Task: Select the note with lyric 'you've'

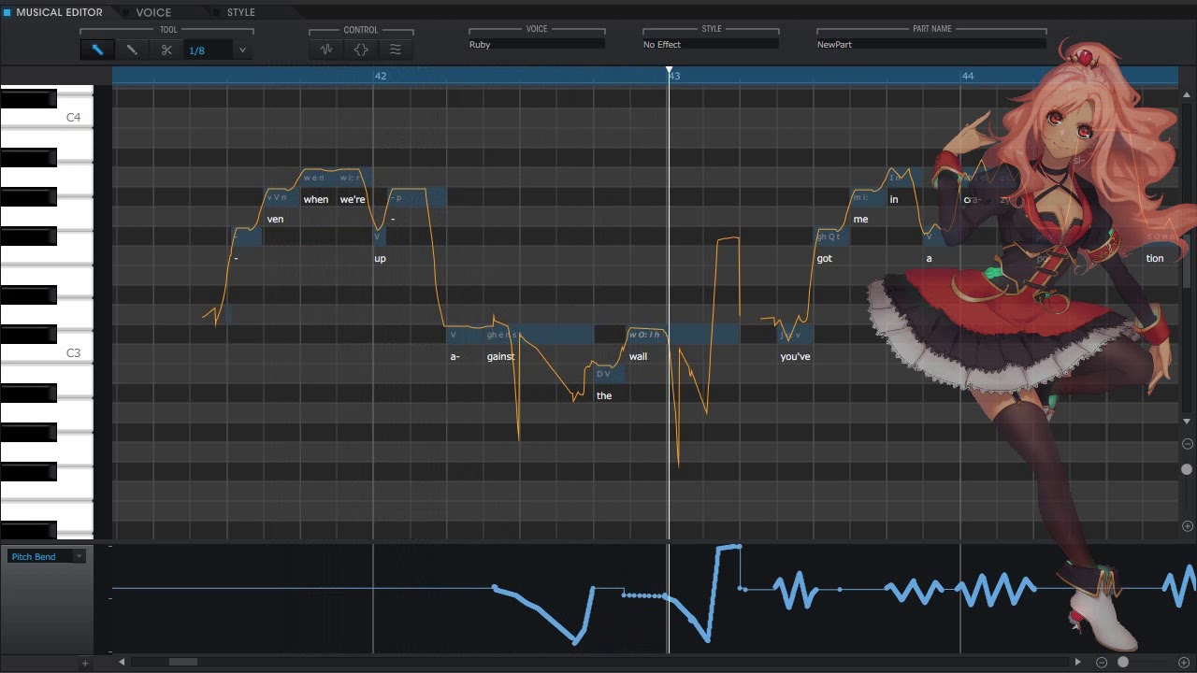Action: coord(796,335)
